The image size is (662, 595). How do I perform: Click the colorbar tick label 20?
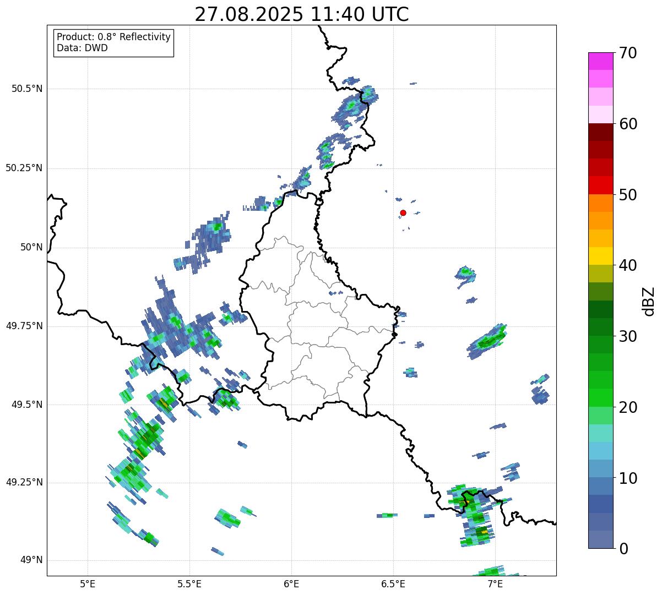click(628, 407)
